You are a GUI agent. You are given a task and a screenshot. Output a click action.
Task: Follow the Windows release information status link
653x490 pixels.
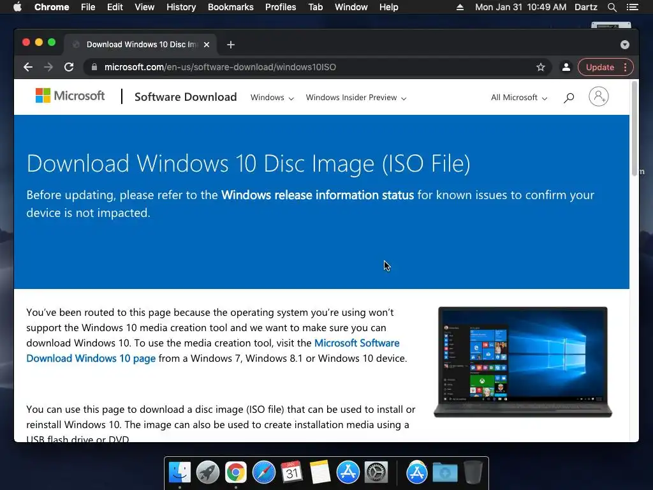318,195
